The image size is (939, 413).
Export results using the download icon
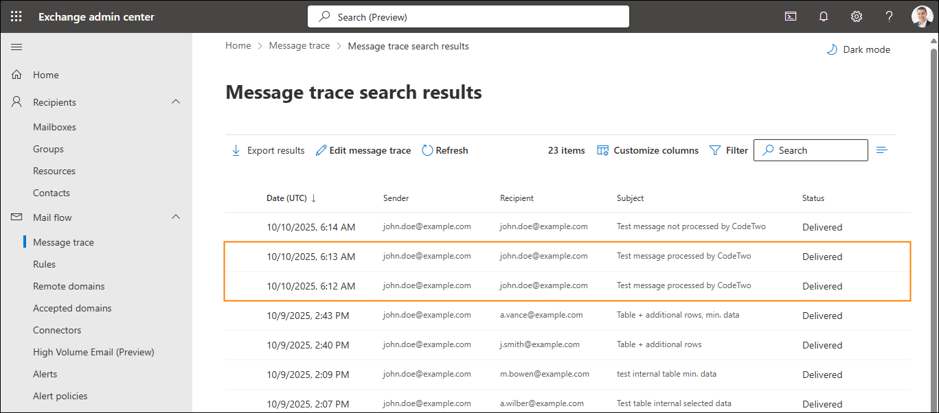(x=267, y=150)
